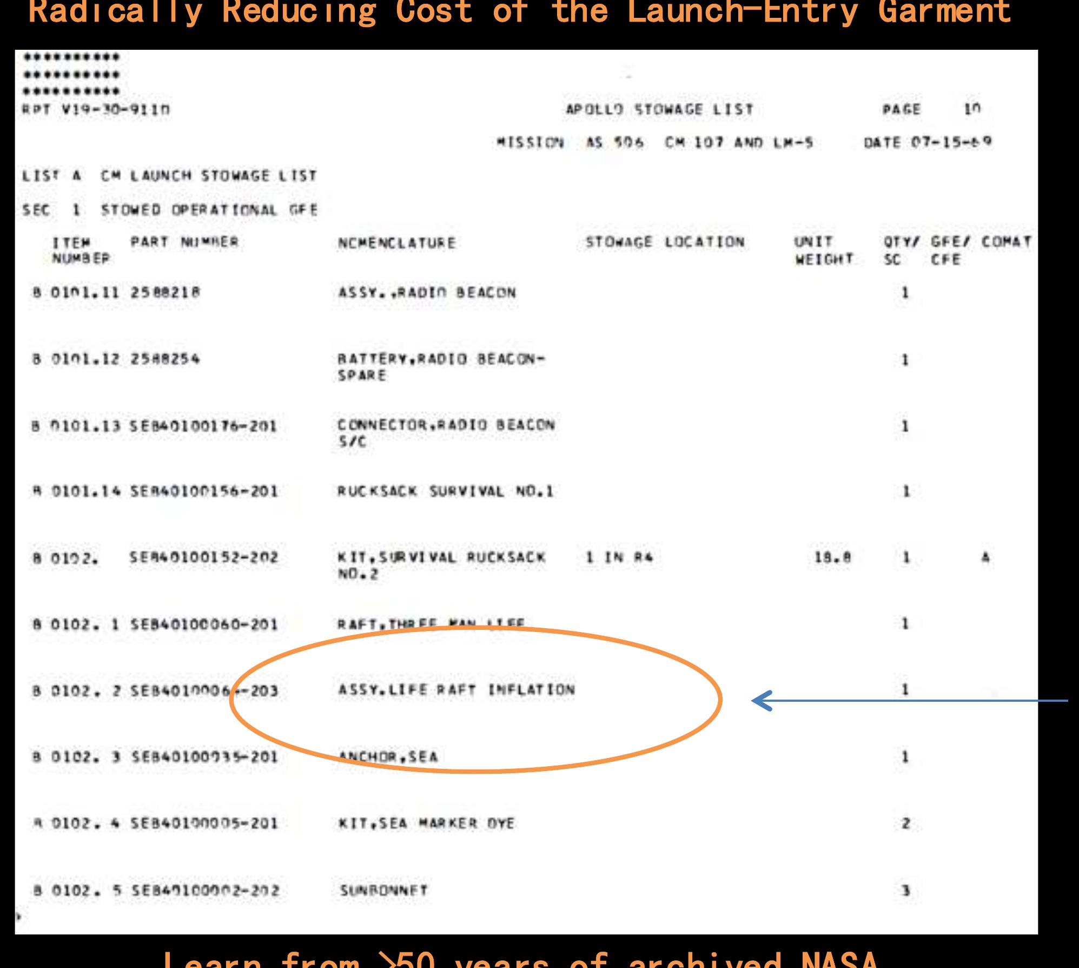Image resolution: width=1079 pixels, height=968 pixels.
Task: Click the slide title 'Radically Reducing Cost' text
Action: point(519,12)
